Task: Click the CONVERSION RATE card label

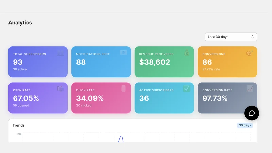Action: tap(217, 90)
